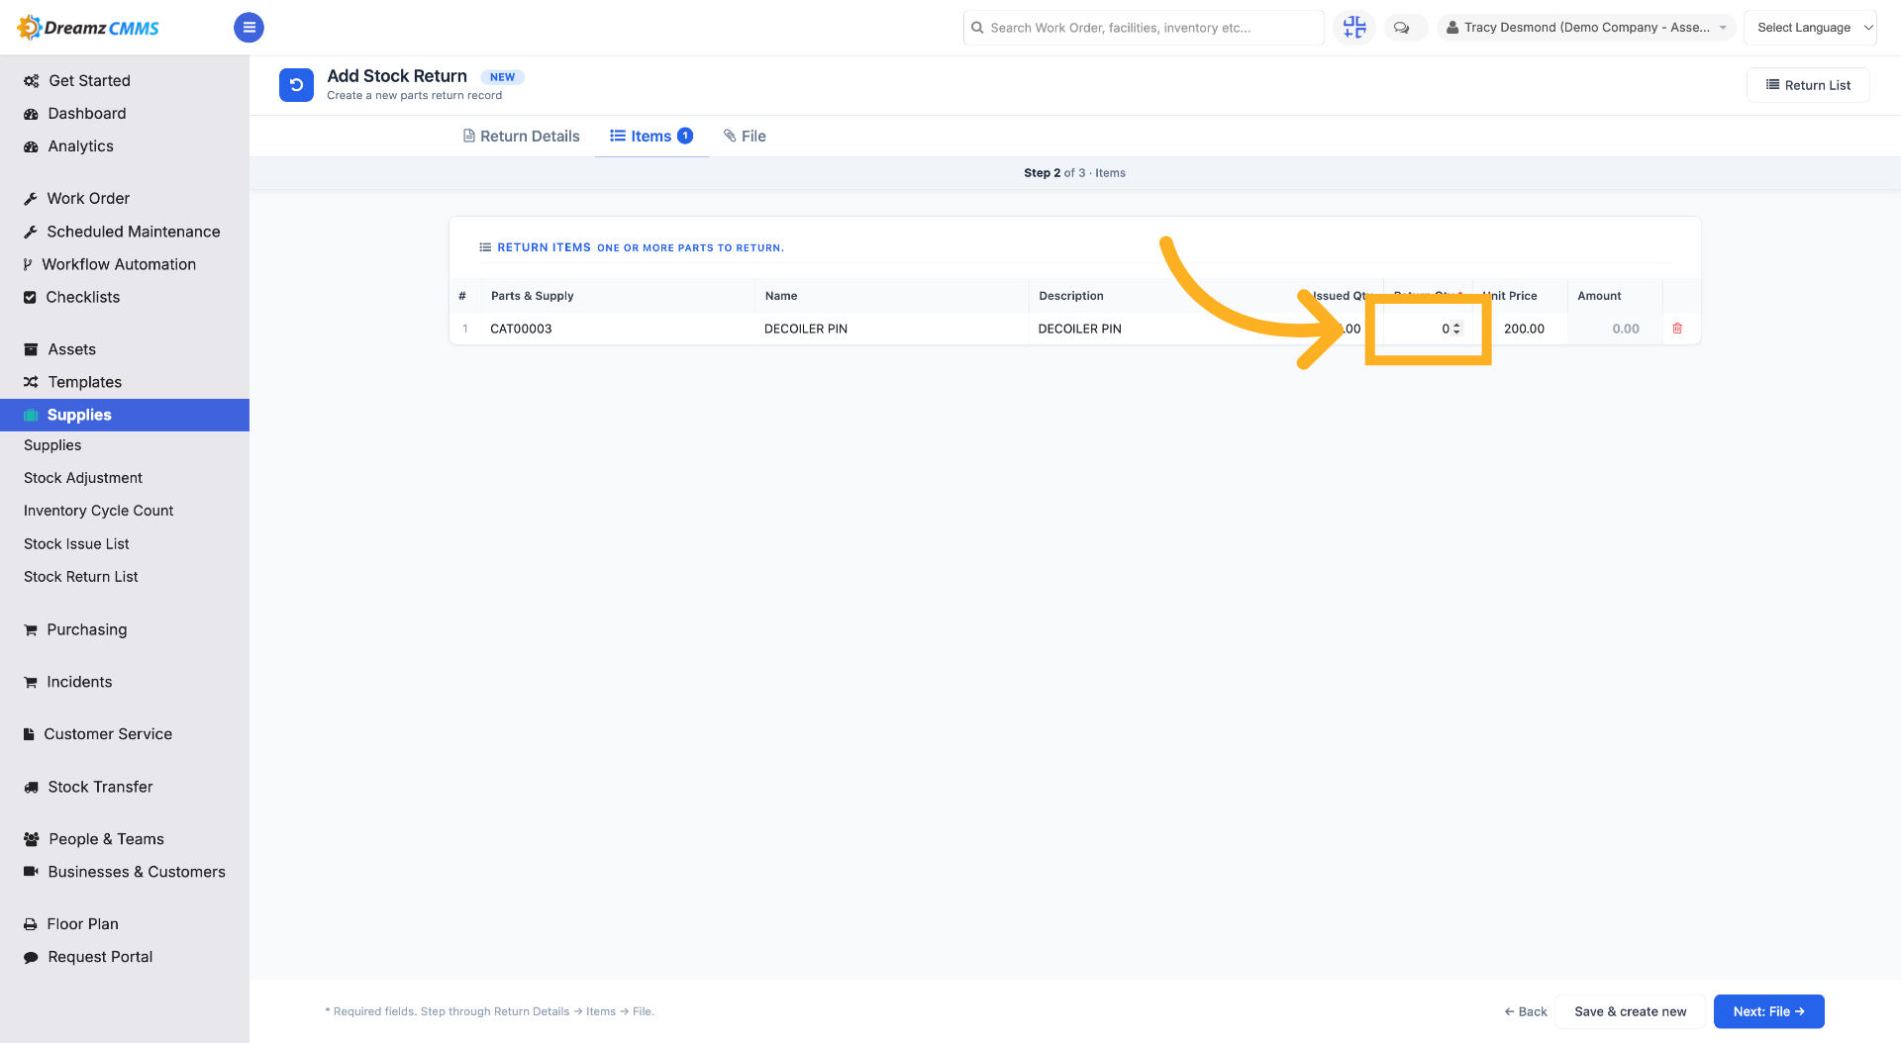Open Tracy Desmond user account dropdown

tap(1586, 28)
